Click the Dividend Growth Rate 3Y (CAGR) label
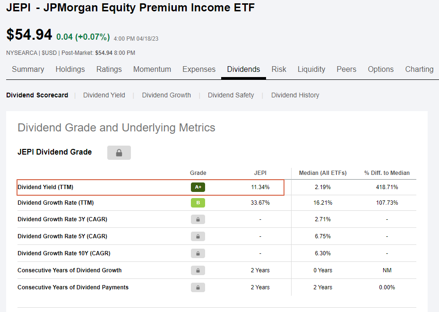The width and height of the screenshot is (439, 312). coord(62,219)
